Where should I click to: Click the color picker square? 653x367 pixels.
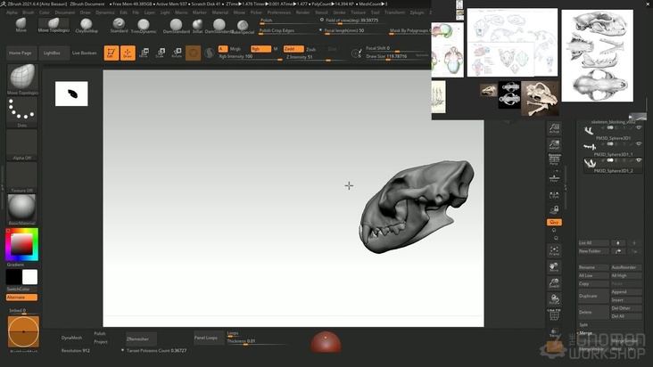(x=21, y=243)
